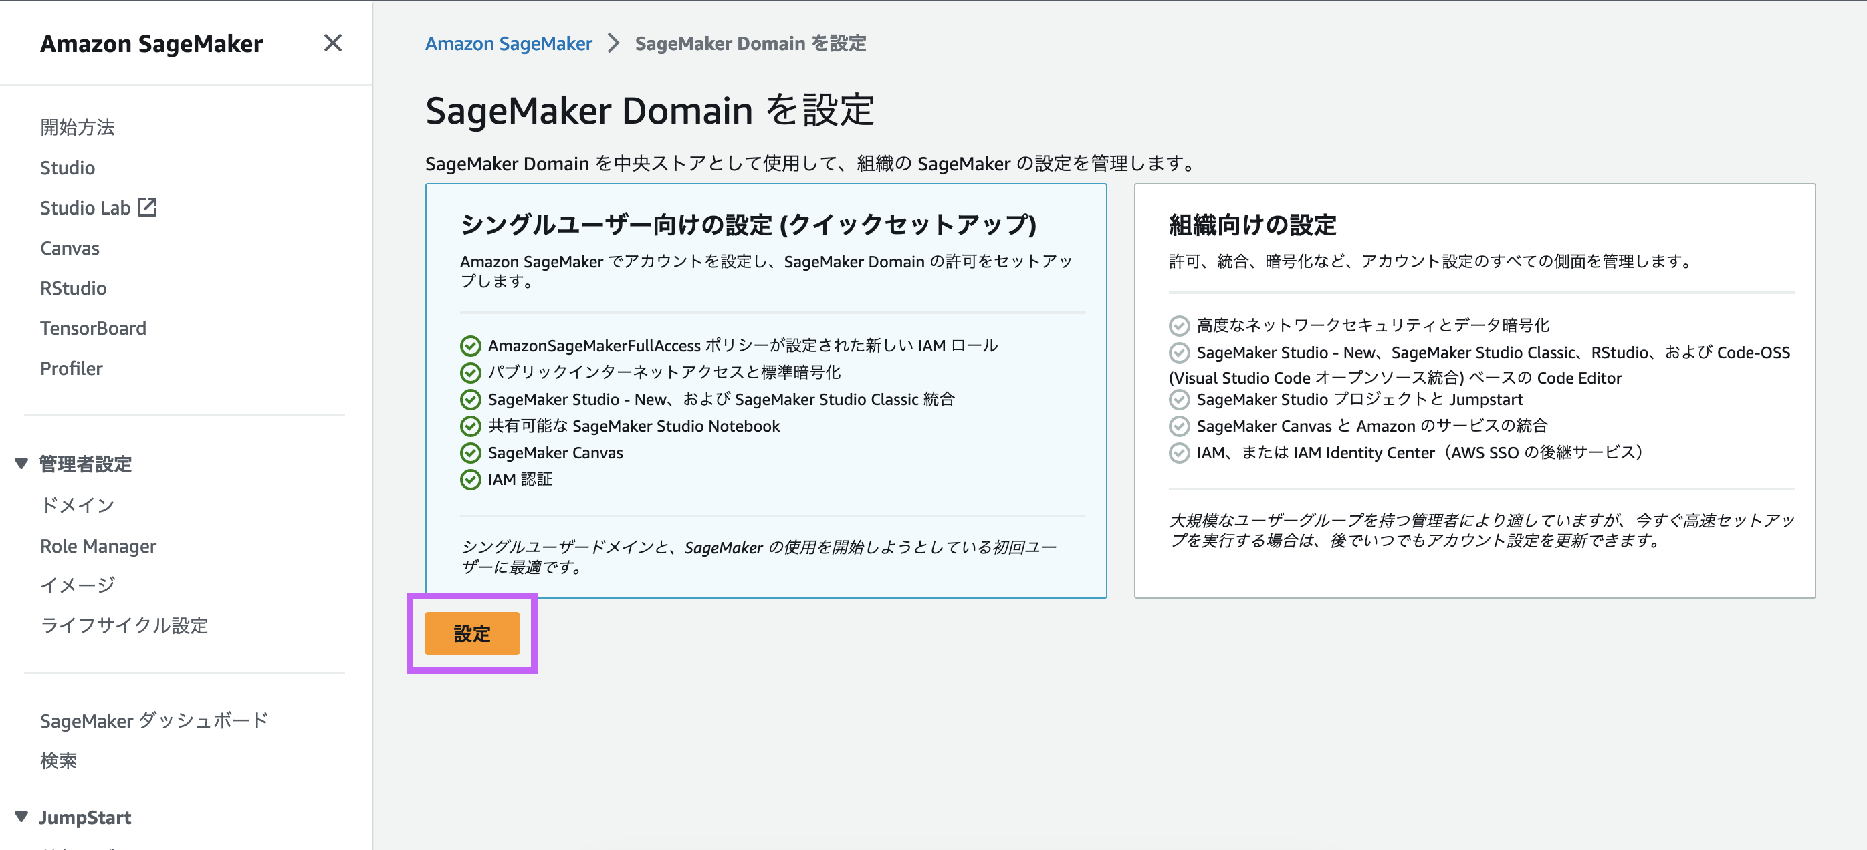
Task: Click 管理者設定 section heading
Action: [x=86, y=464]
